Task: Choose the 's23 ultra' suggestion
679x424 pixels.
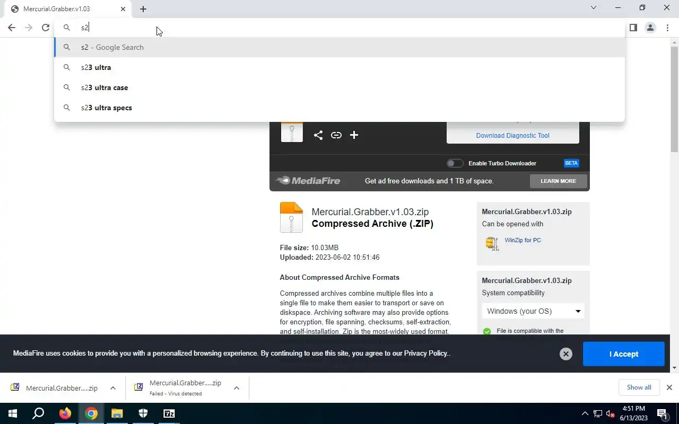Action: tap(339, 67)
